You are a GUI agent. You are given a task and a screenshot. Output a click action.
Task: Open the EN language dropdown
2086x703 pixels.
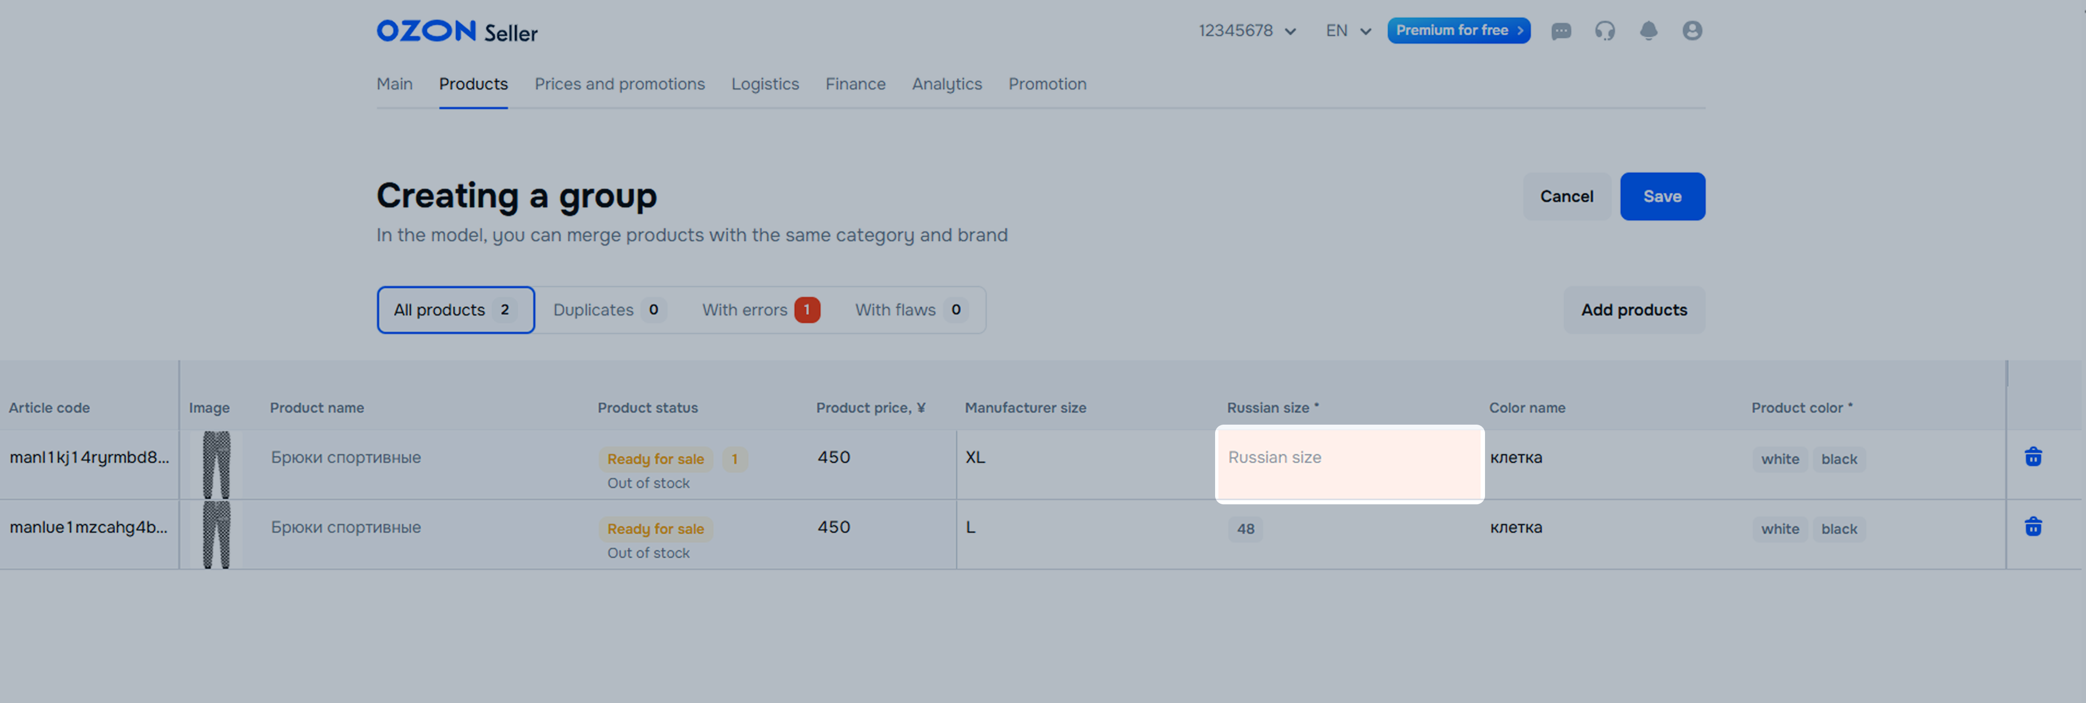click(x=1347, y=31)
